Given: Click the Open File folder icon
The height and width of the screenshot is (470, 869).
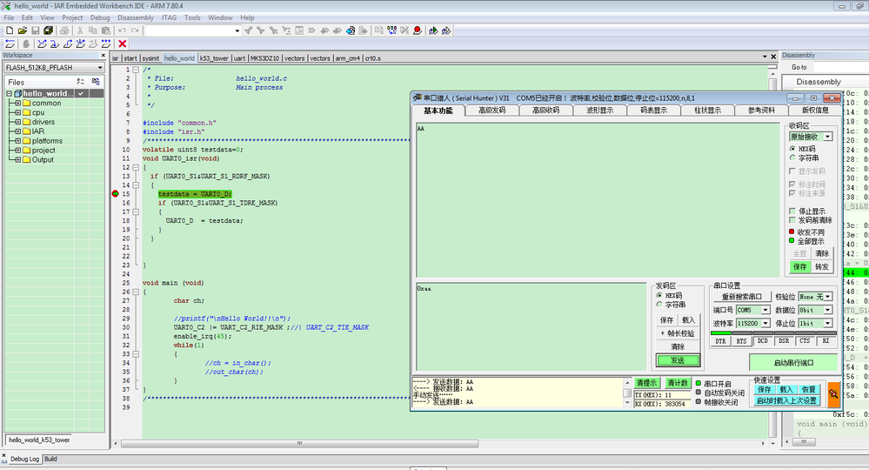Looking at the screenshot, I should pyautogui.click(x=23, y=30).
